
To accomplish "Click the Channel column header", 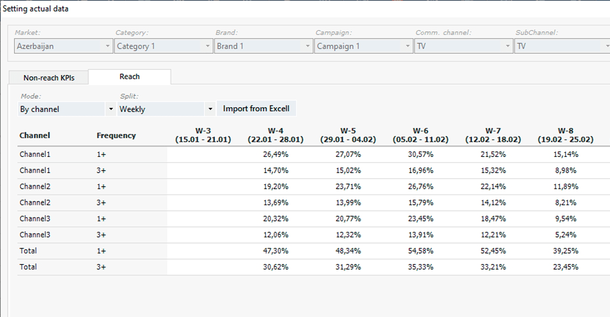I will (35, 136).
